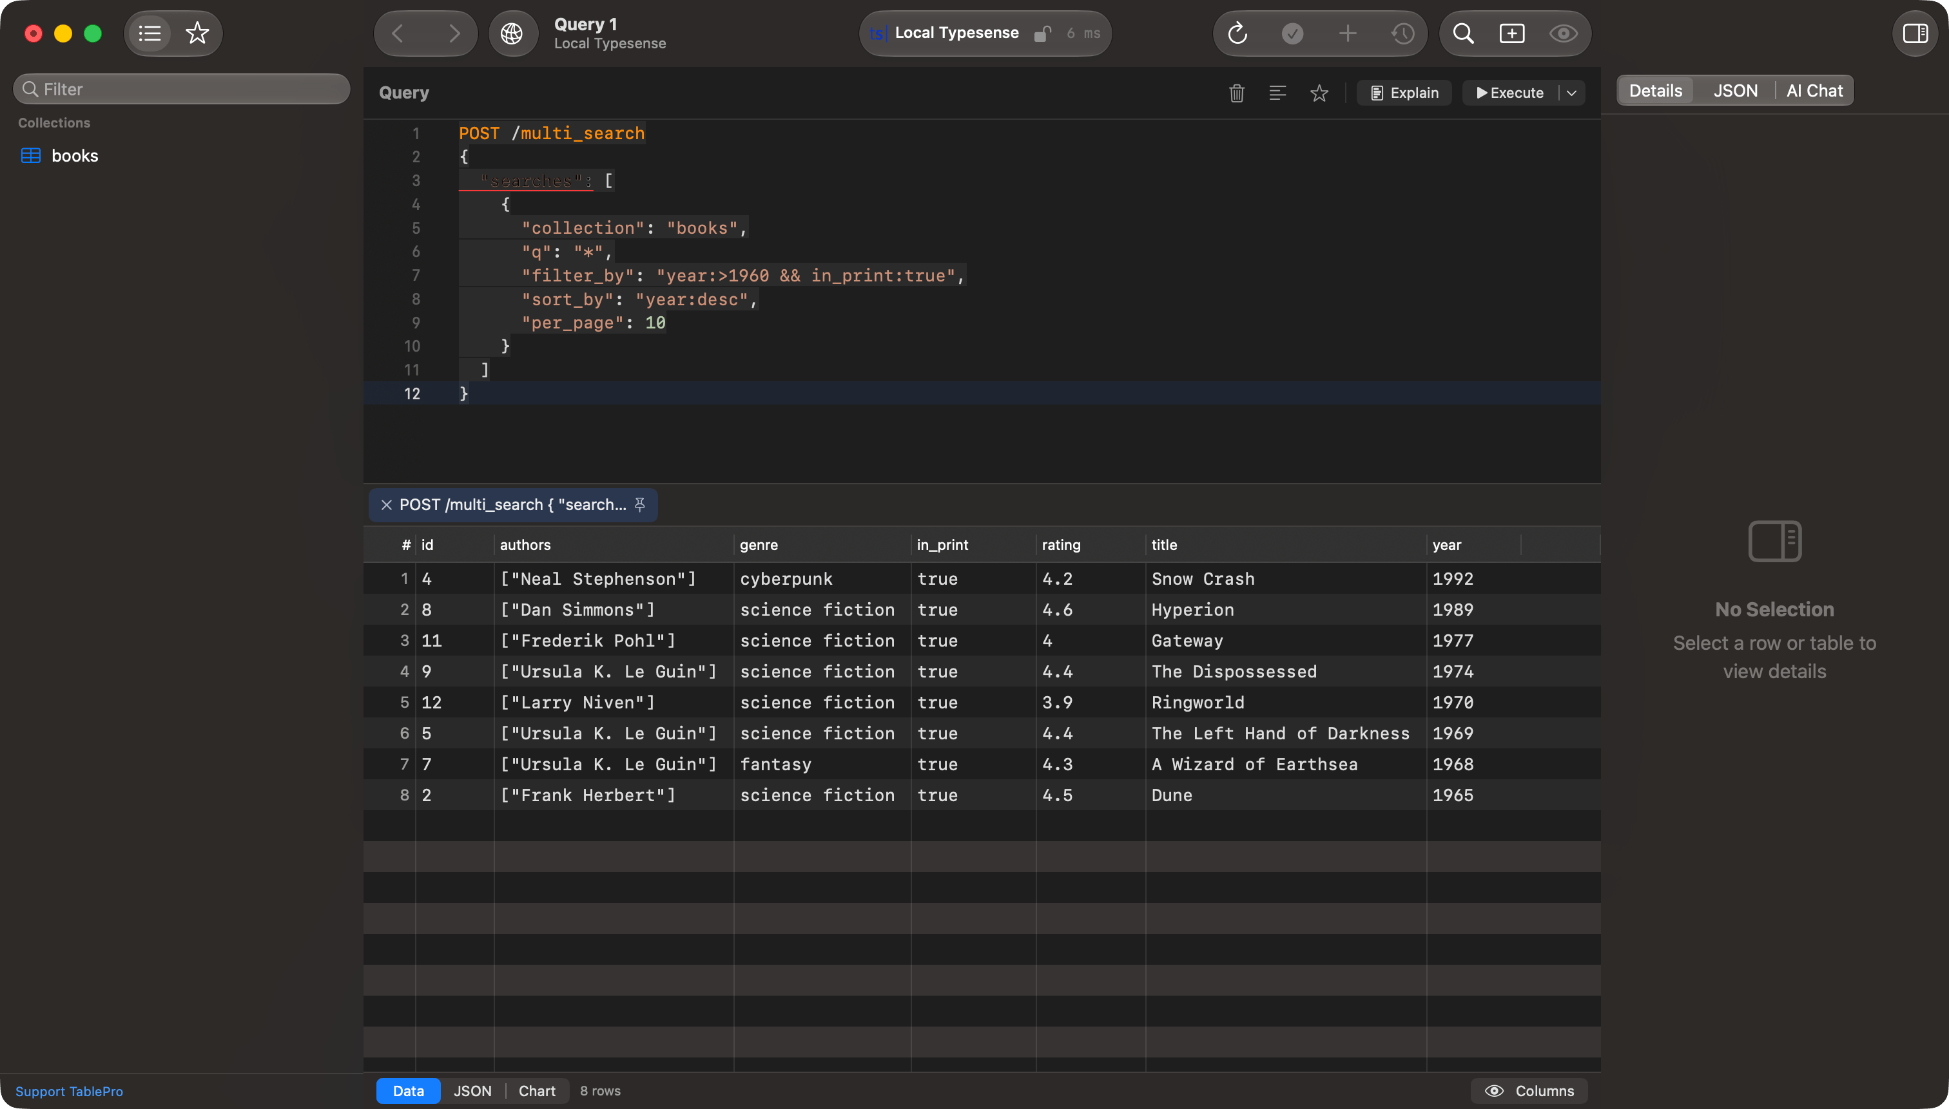The height and width of the screenshot is (1109, 1949).
Task: Select the Snow Crash title cell
Action: pos(1286,579)
